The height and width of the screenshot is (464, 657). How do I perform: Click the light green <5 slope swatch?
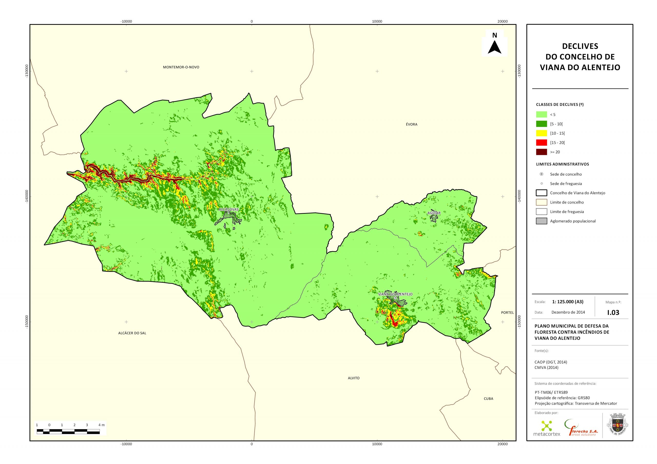pyautogui.click(x=542, y=115)
